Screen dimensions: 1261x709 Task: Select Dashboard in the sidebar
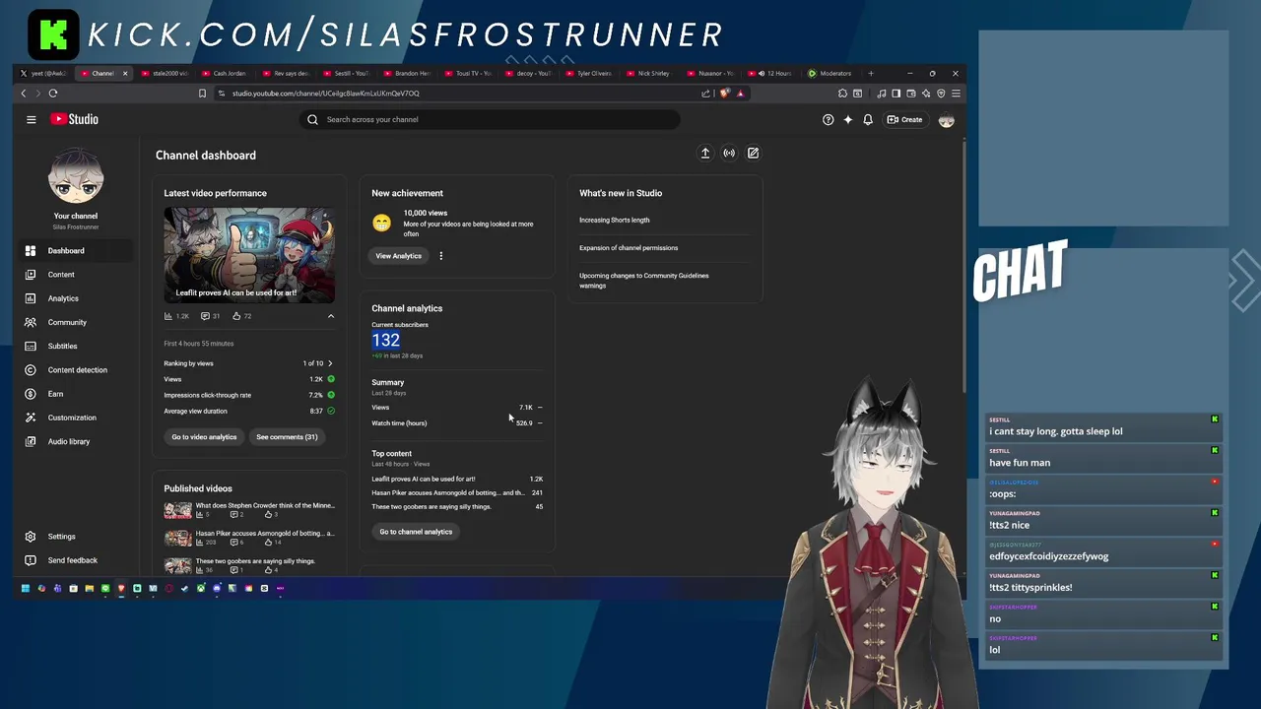pyautogui.click(x=77, y=251)
